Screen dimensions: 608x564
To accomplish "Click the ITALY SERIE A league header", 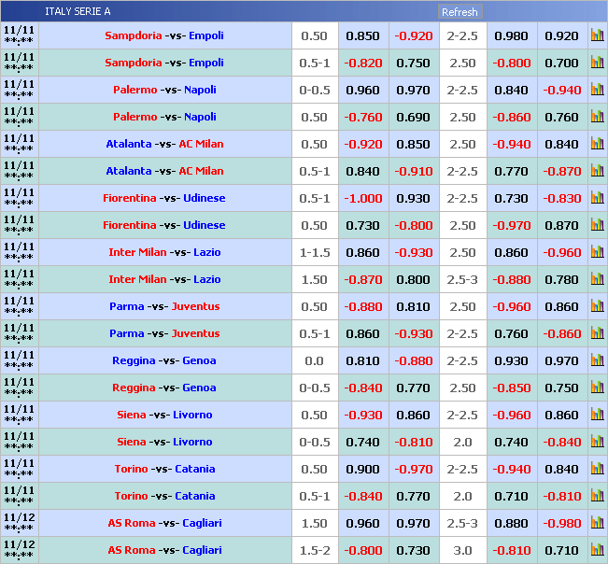I will 78,11.
